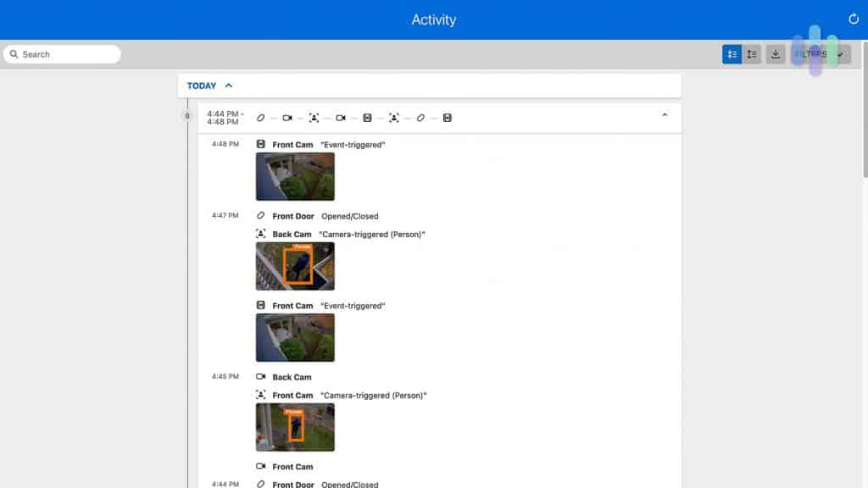Image resolution: width=868 pixels, height=488 pixels.
Task: Collapse the TODAY section
Action: point(229,86)
